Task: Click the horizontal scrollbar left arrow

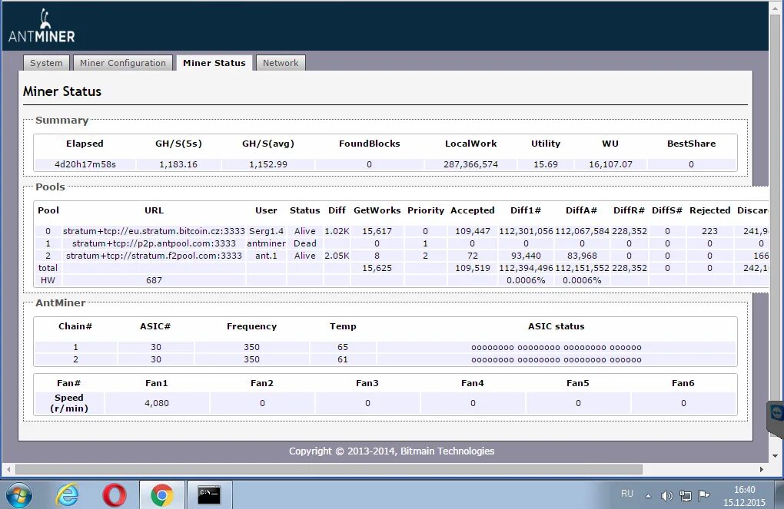Action: tap(8, 470)
